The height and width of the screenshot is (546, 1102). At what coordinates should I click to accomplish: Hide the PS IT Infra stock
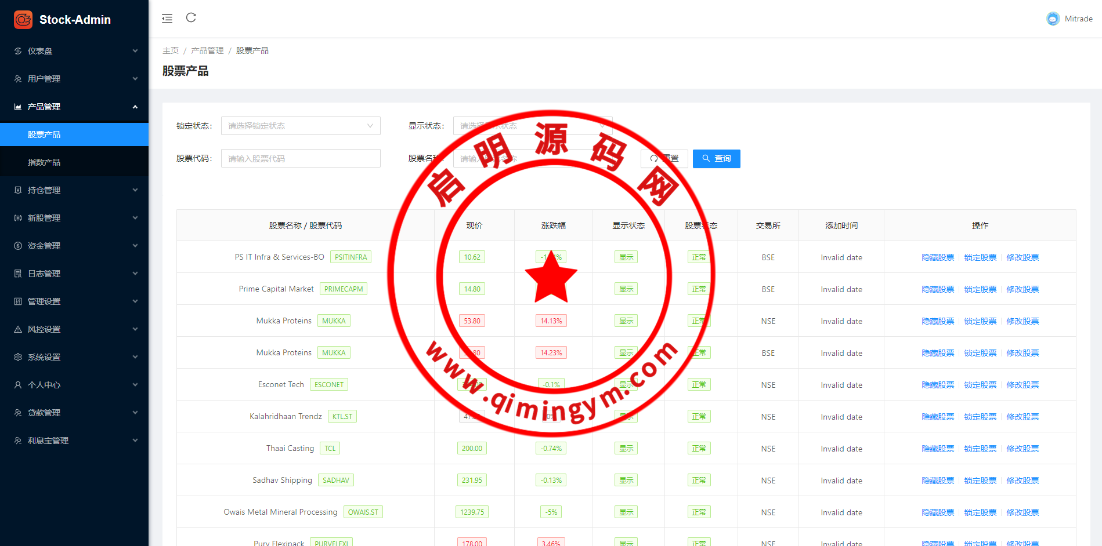pos(938,257)
